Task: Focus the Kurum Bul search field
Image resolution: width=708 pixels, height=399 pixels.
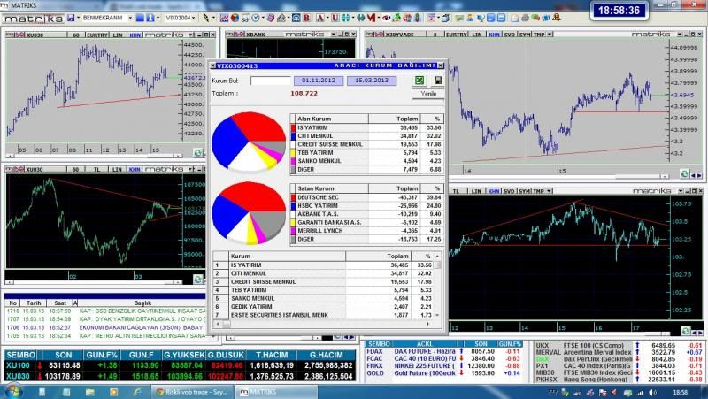Action: (270, 81)
